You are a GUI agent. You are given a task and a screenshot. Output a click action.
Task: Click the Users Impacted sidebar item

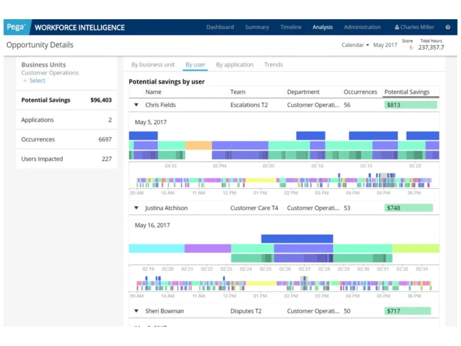pyautogui.click(x=67, y=159)
